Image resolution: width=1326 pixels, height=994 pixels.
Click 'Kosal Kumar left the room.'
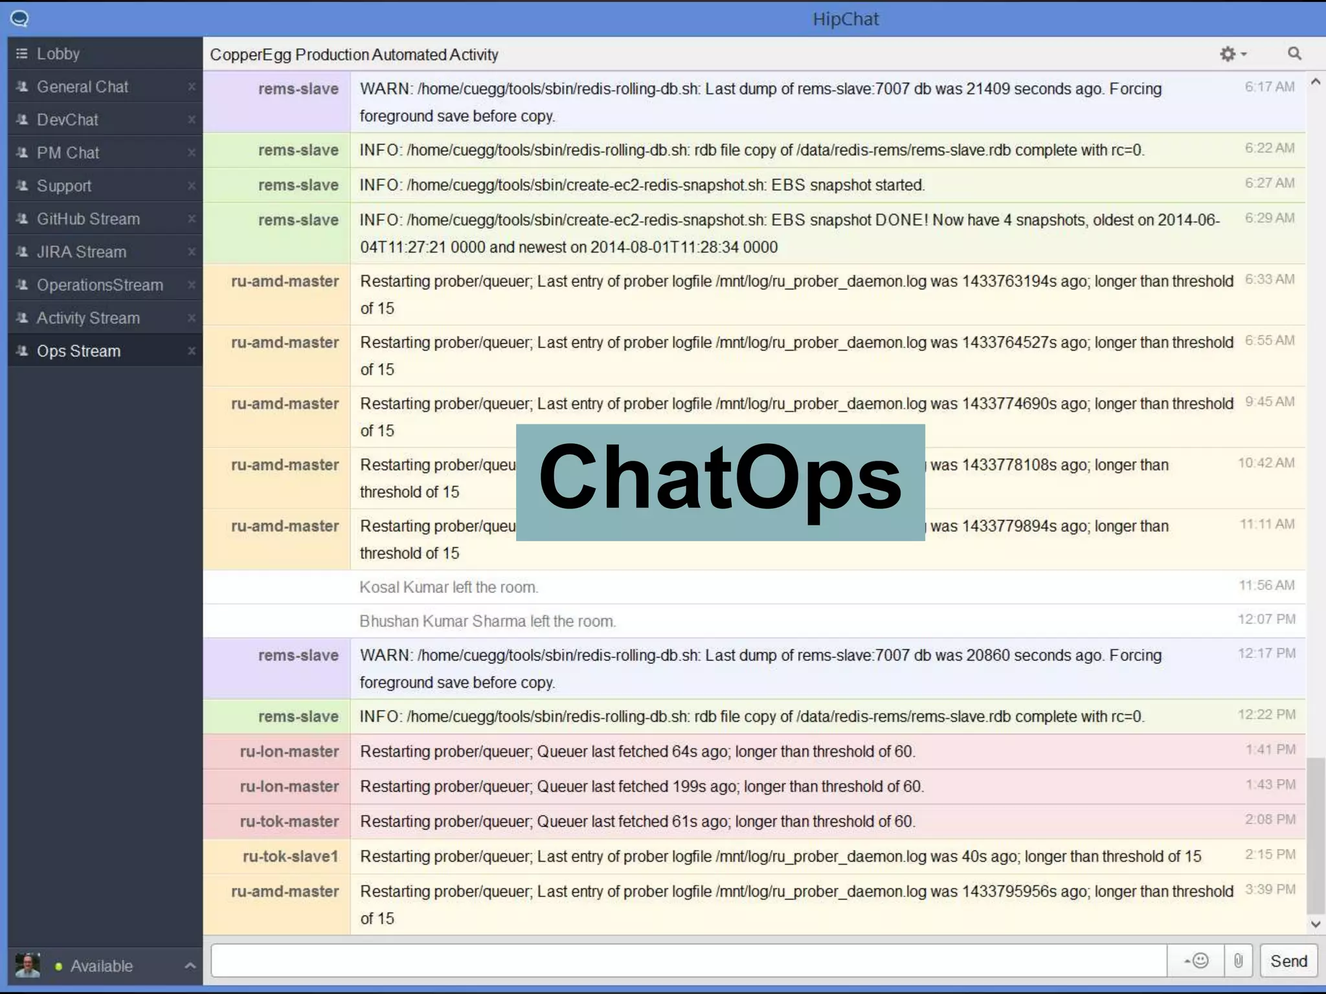449,588
